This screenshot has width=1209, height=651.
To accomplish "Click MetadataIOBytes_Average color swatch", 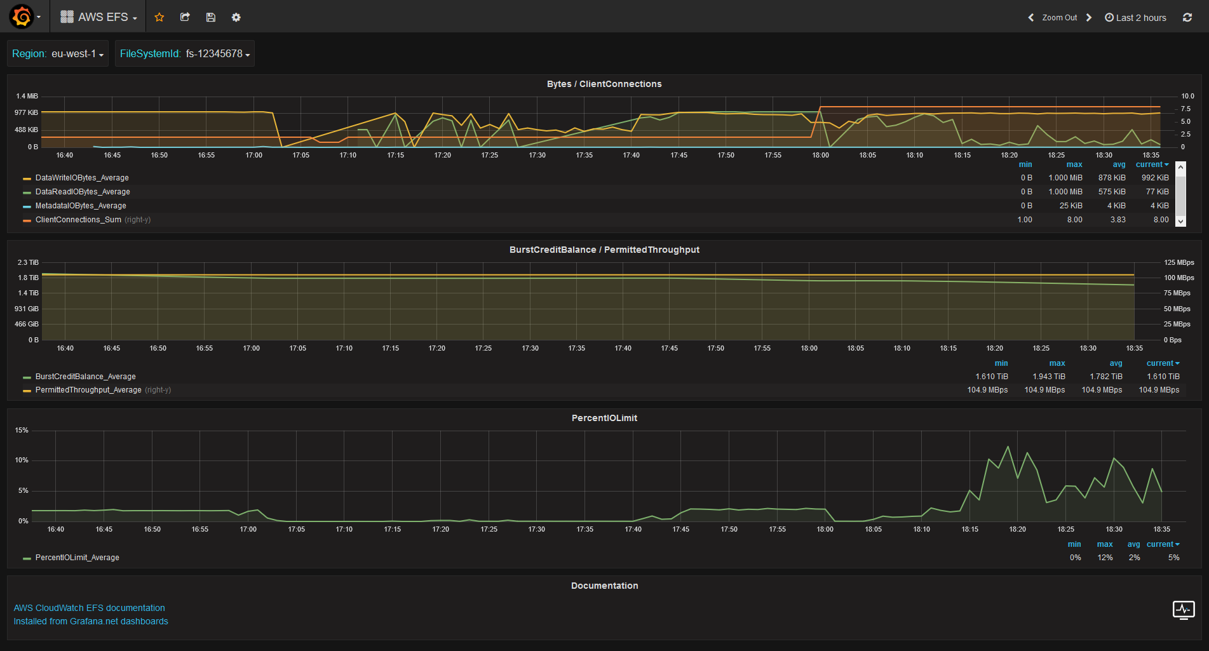I will click(x=27, y=206).
